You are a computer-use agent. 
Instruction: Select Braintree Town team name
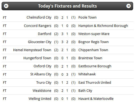[90, 58]
